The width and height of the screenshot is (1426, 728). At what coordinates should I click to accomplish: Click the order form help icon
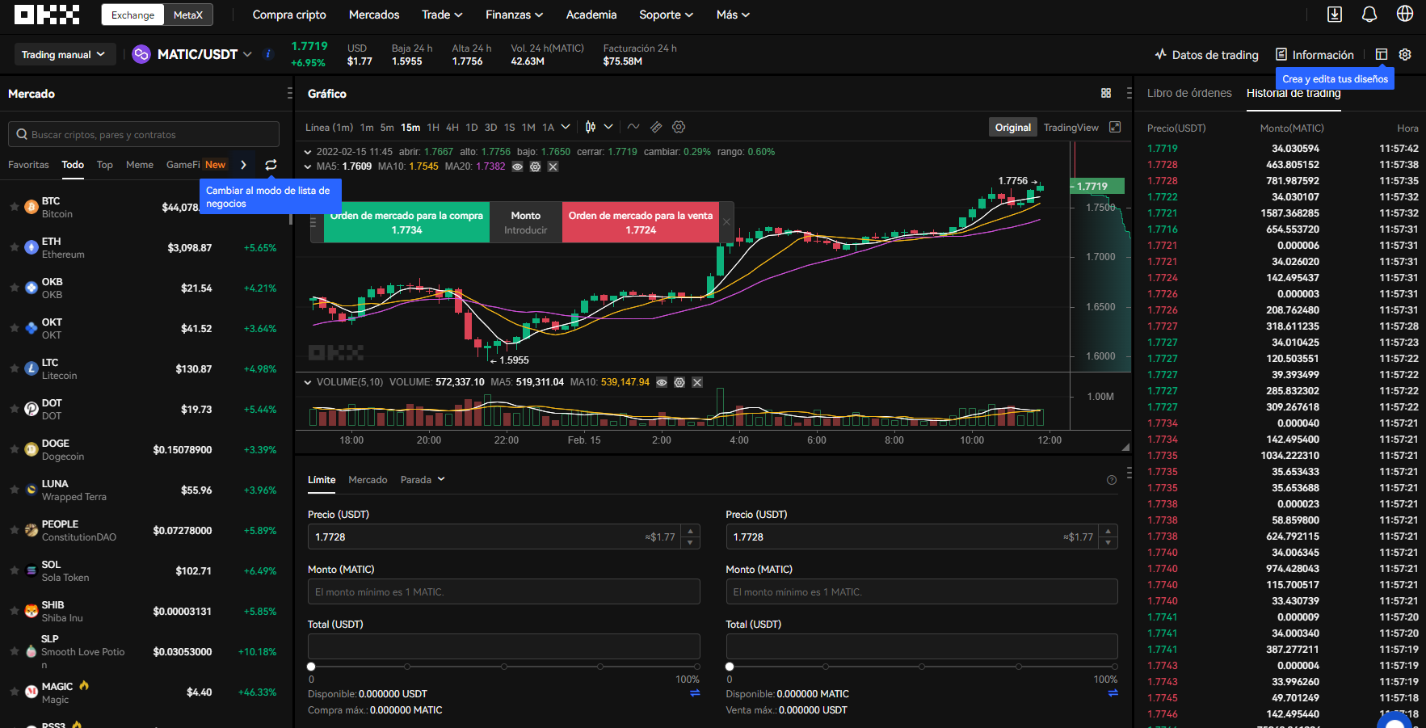click(1112, 480)
